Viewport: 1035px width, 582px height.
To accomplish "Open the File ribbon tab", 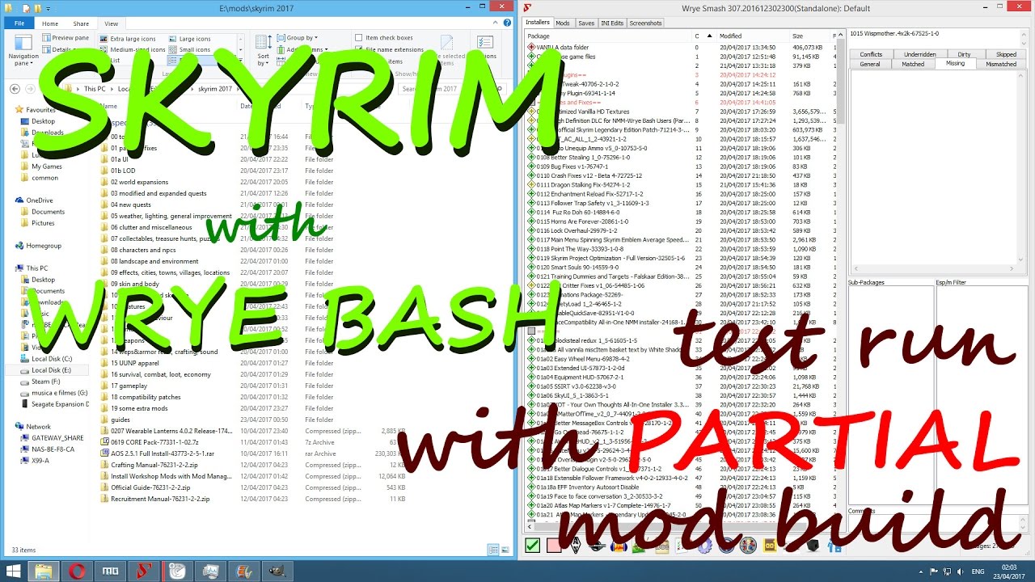I will pyautogui.click(x=19, y=23).
